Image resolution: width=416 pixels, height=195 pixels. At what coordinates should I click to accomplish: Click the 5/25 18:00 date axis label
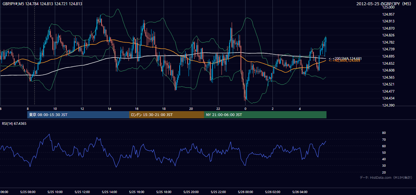click(x=164, y=192)
